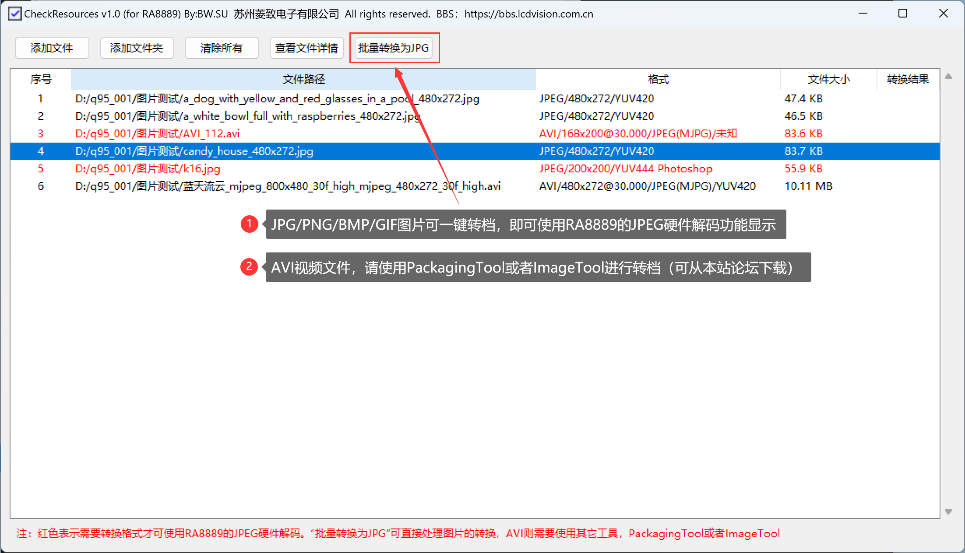Open 查看文件详情 for file details
Screen dimensions: 965x553
pos(306,48)
